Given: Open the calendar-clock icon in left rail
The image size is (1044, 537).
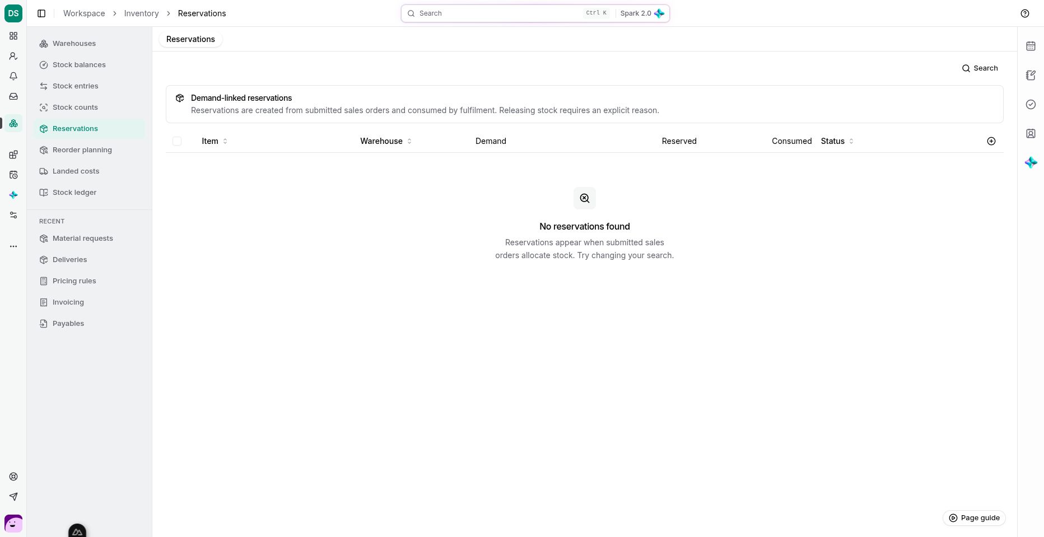Looking at the screenshot, I should 13,175.
